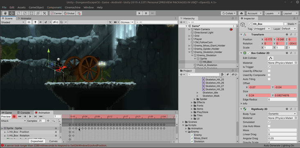Toggle Box Collider 2D enabled checkbox
300x148 pixels.
click(249, 53)
